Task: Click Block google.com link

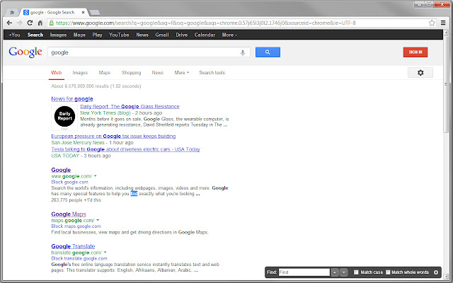Action: click(x=69, y=182)
